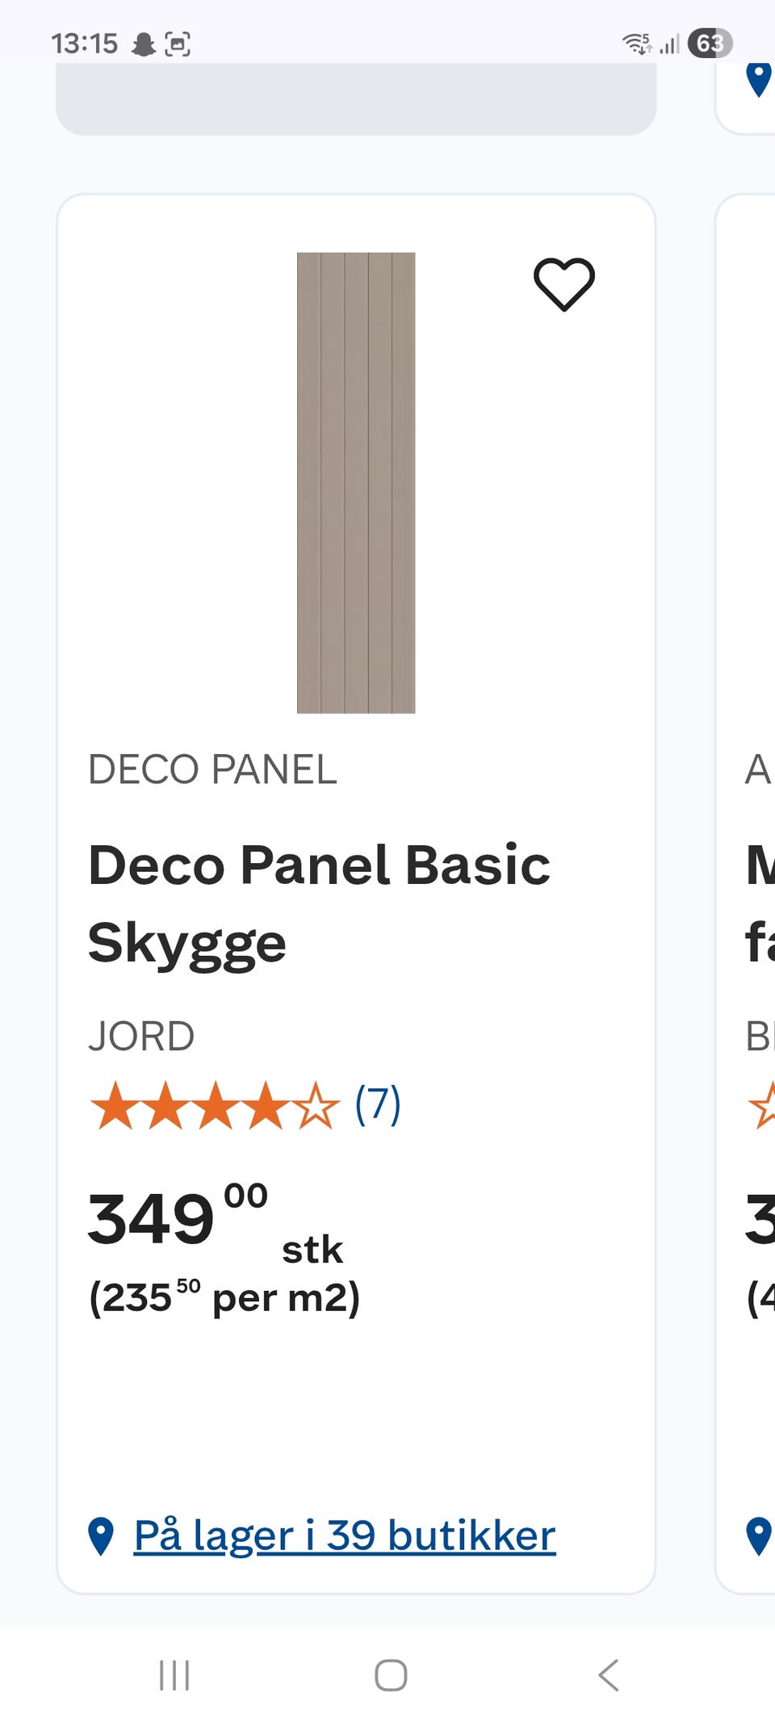Tap the battery indicator showing 63
Screen dimensions: 775x1722
[x=710, y=44]
